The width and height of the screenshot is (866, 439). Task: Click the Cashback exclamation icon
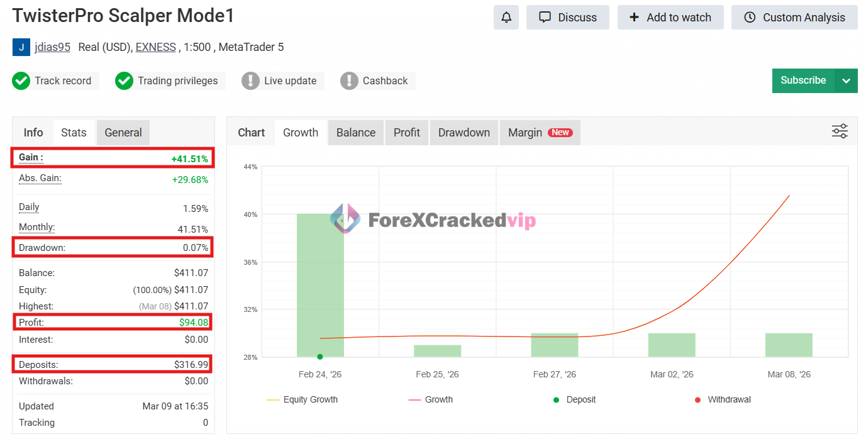(x=349, y=81)
